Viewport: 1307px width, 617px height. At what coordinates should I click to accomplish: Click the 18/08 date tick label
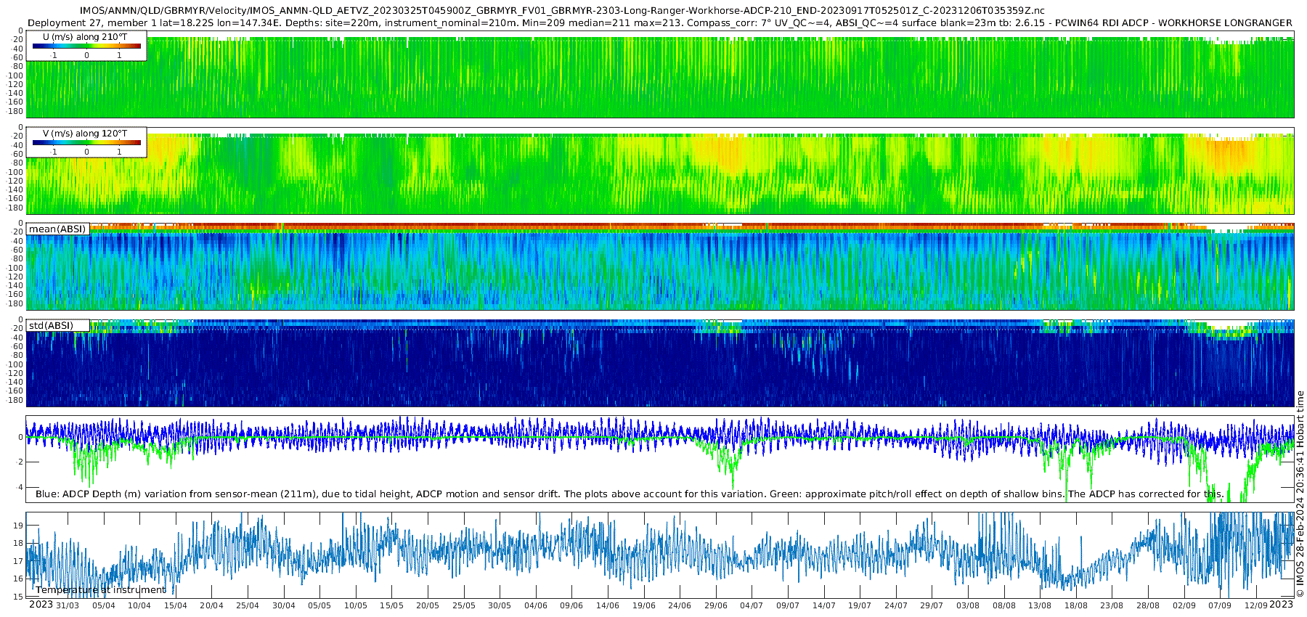tap(1075, 605)
